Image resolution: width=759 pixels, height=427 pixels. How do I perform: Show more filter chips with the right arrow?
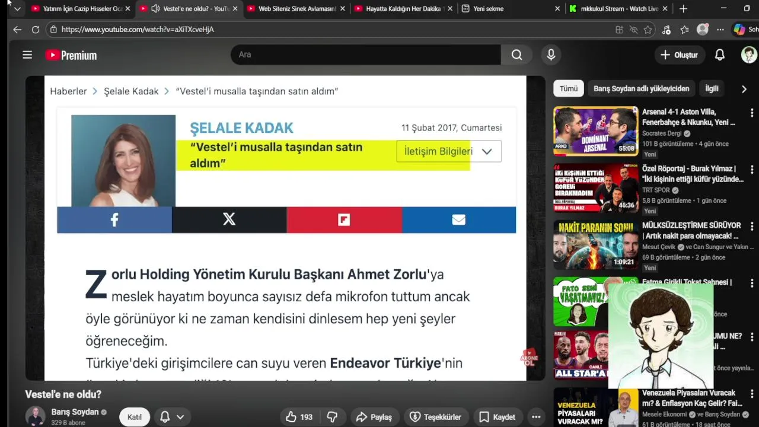pos(744,89)
